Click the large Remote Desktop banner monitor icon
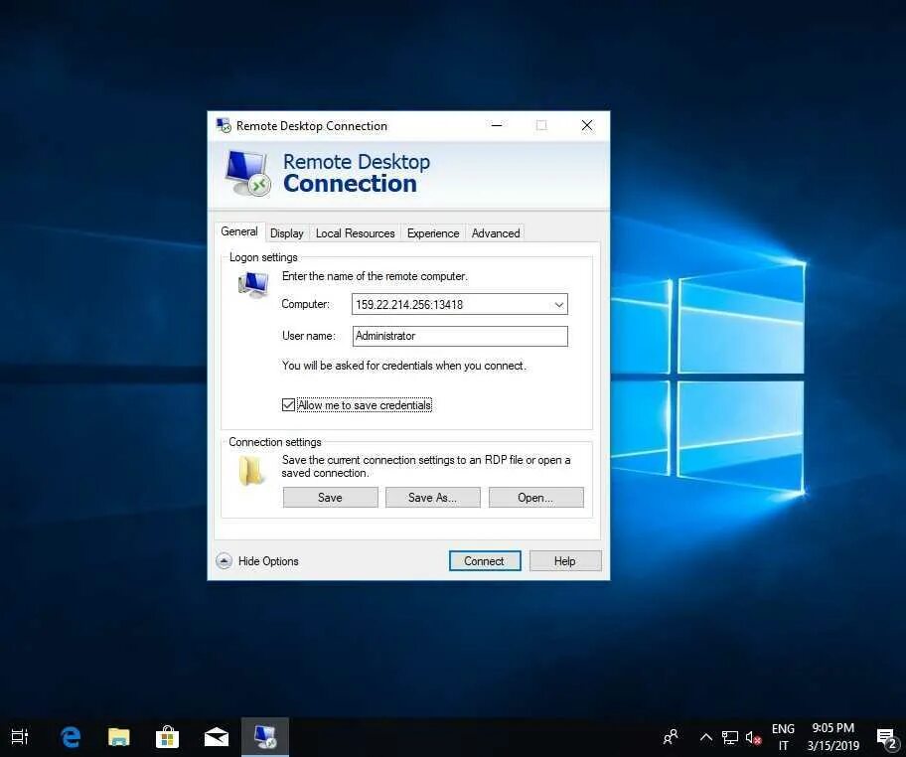The image size is (906, 757). (x=247, y=174)
